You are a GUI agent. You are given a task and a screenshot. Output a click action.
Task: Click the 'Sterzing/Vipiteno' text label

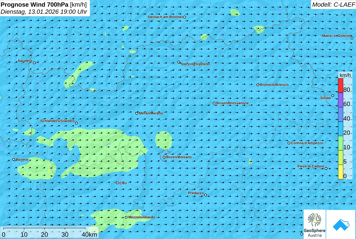195,64
